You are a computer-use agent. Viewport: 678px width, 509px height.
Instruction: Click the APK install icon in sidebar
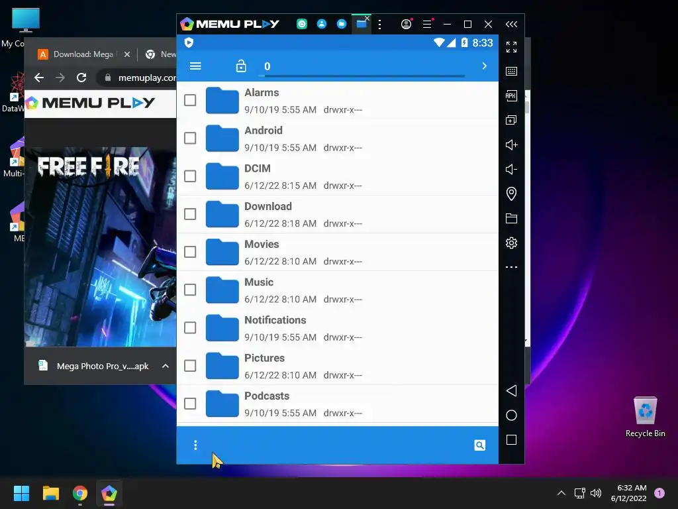coord(511,95)
